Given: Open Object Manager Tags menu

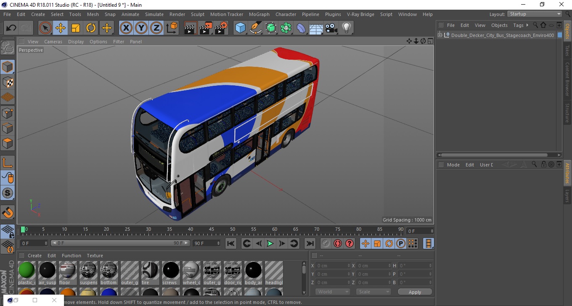Looking at the screenshot, I should pos(519,25).
